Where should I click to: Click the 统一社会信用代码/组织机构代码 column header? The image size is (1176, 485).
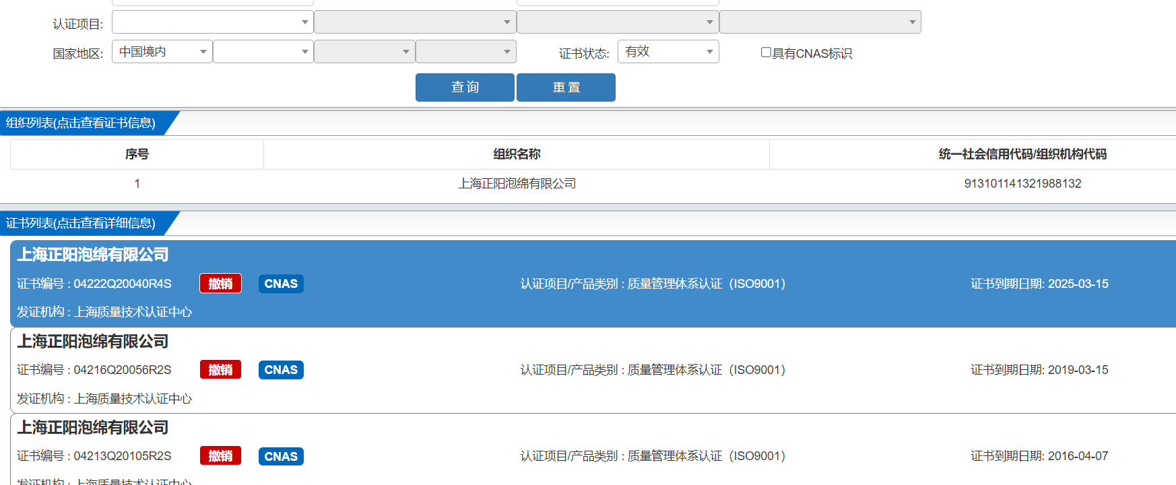(x=1022, y=154)
